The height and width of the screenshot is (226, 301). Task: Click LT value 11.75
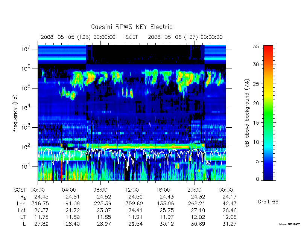(41, 217)
